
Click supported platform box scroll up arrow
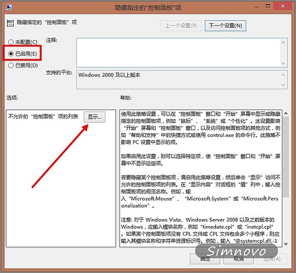[x=284, y=75]
